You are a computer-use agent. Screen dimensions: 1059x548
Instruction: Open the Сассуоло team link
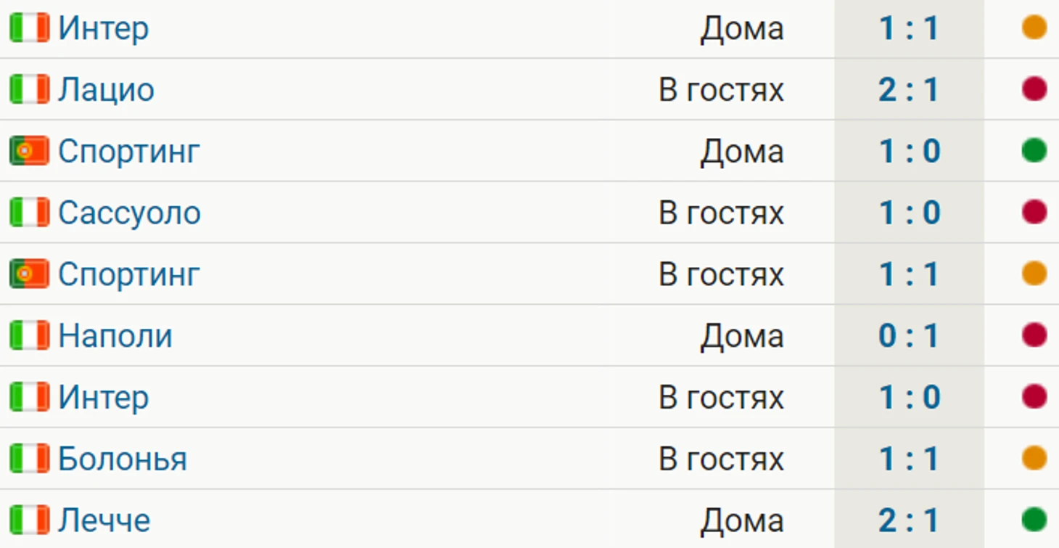coord(129,213)
